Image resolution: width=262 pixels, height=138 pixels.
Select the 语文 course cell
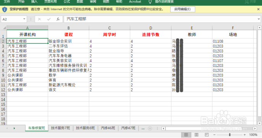click(68, 90)
